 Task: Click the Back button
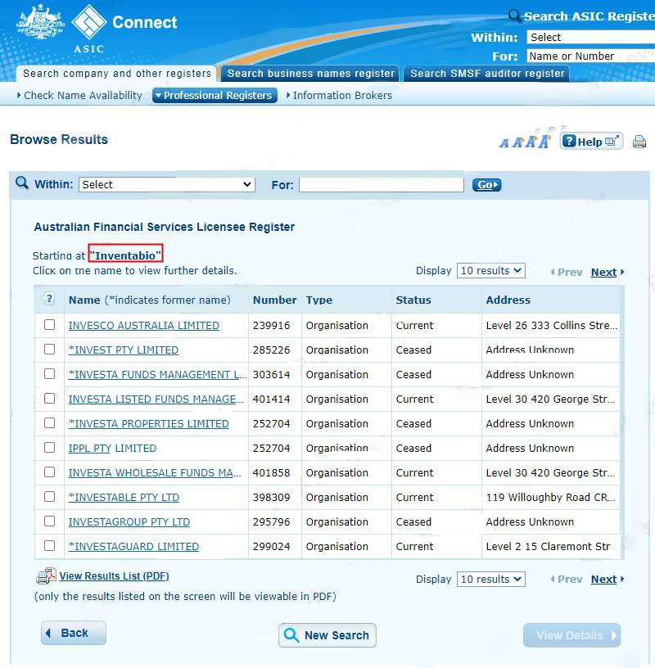pos(74,633)
